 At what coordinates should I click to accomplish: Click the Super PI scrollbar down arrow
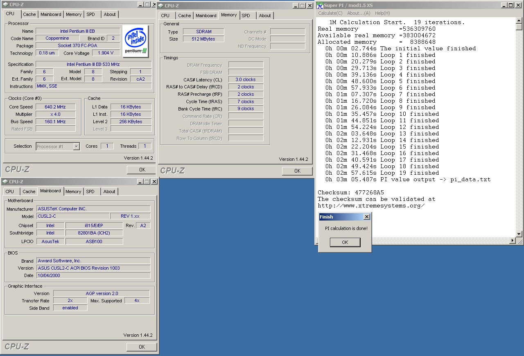[519, 234]
